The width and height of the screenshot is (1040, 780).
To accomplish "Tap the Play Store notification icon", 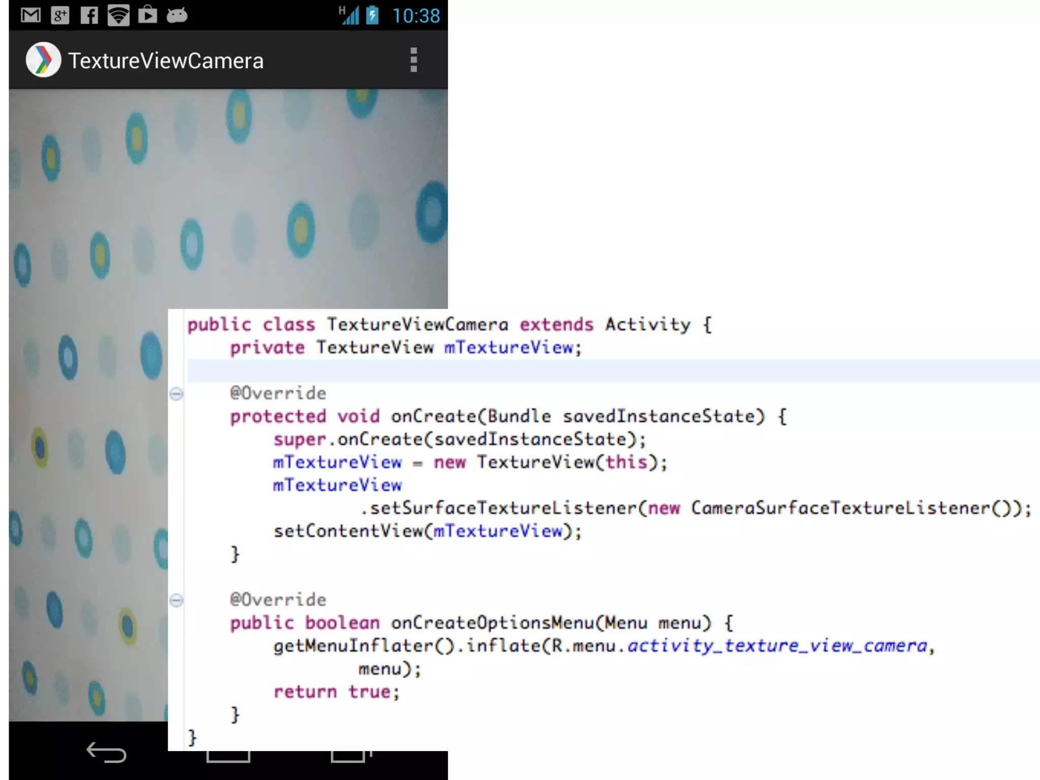I will pos(148,15).
